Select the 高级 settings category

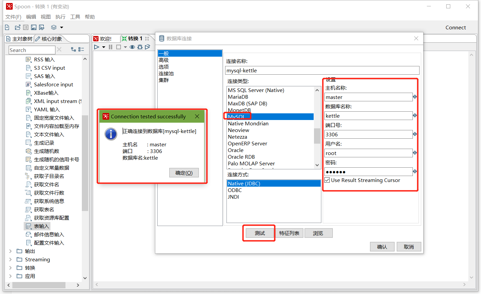click(x=164, y=60)
